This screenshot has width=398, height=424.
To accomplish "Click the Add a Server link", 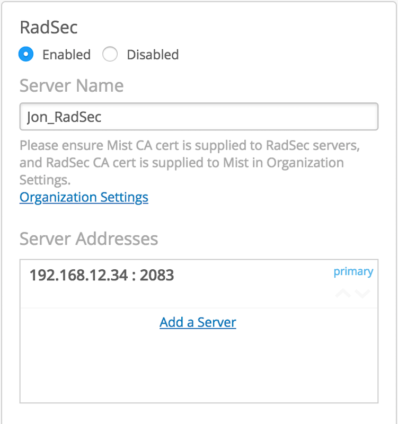I will pyautogui.click(x=198, y=322).
